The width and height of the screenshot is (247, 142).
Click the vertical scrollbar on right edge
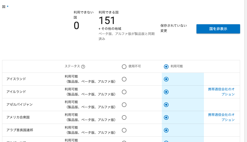click(x=245, y=71)
